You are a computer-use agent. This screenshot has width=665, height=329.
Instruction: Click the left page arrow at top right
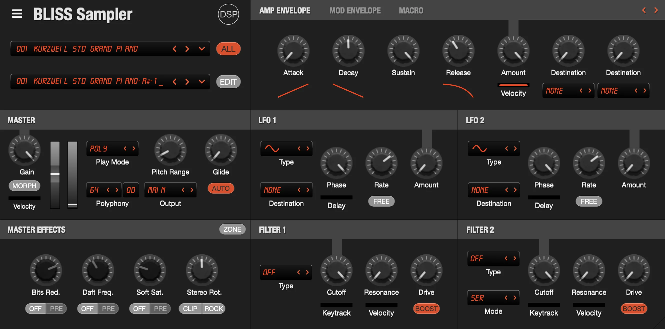coord(644,10)
